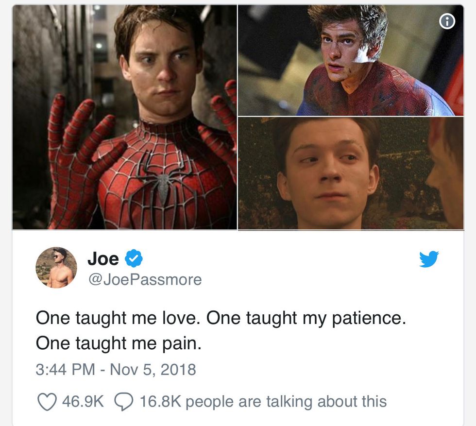
Task: Open the @JoePassmore handle link
Action: pos(145,280)
